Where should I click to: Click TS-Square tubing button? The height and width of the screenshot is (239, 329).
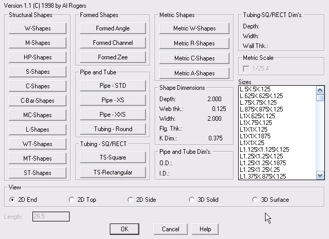[112, 157]
